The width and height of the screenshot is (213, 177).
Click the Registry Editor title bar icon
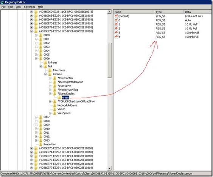pos(2,2)
